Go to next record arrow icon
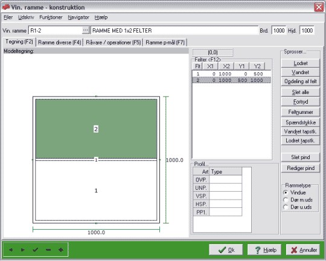 point(23,250)
